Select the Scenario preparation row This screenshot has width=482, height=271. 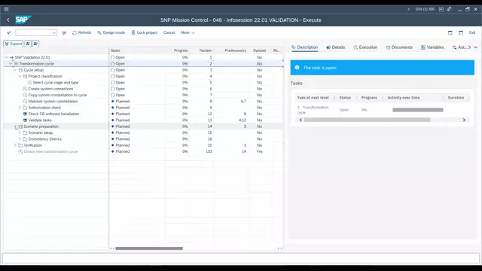pos(41,126)
